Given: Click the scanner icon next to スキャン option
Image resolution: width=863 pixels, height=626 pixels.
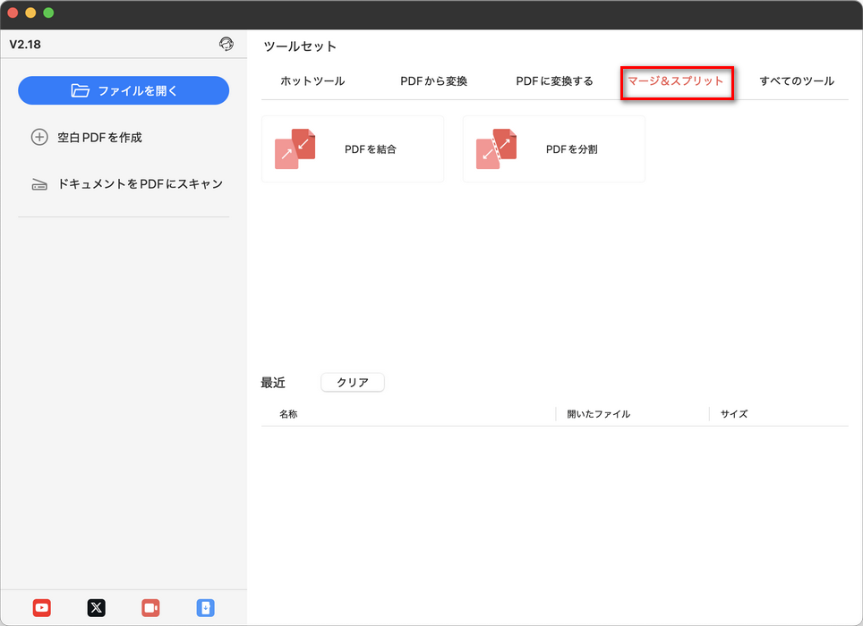Looking at the screenshot, I should (39, 182).
